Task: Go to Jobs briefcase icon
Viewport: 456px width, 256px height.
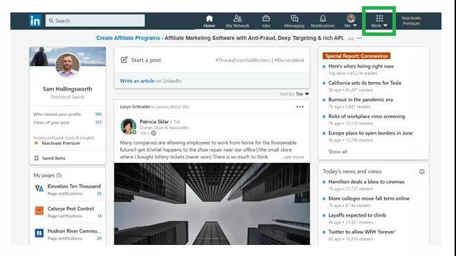Action: click(266, 19)
